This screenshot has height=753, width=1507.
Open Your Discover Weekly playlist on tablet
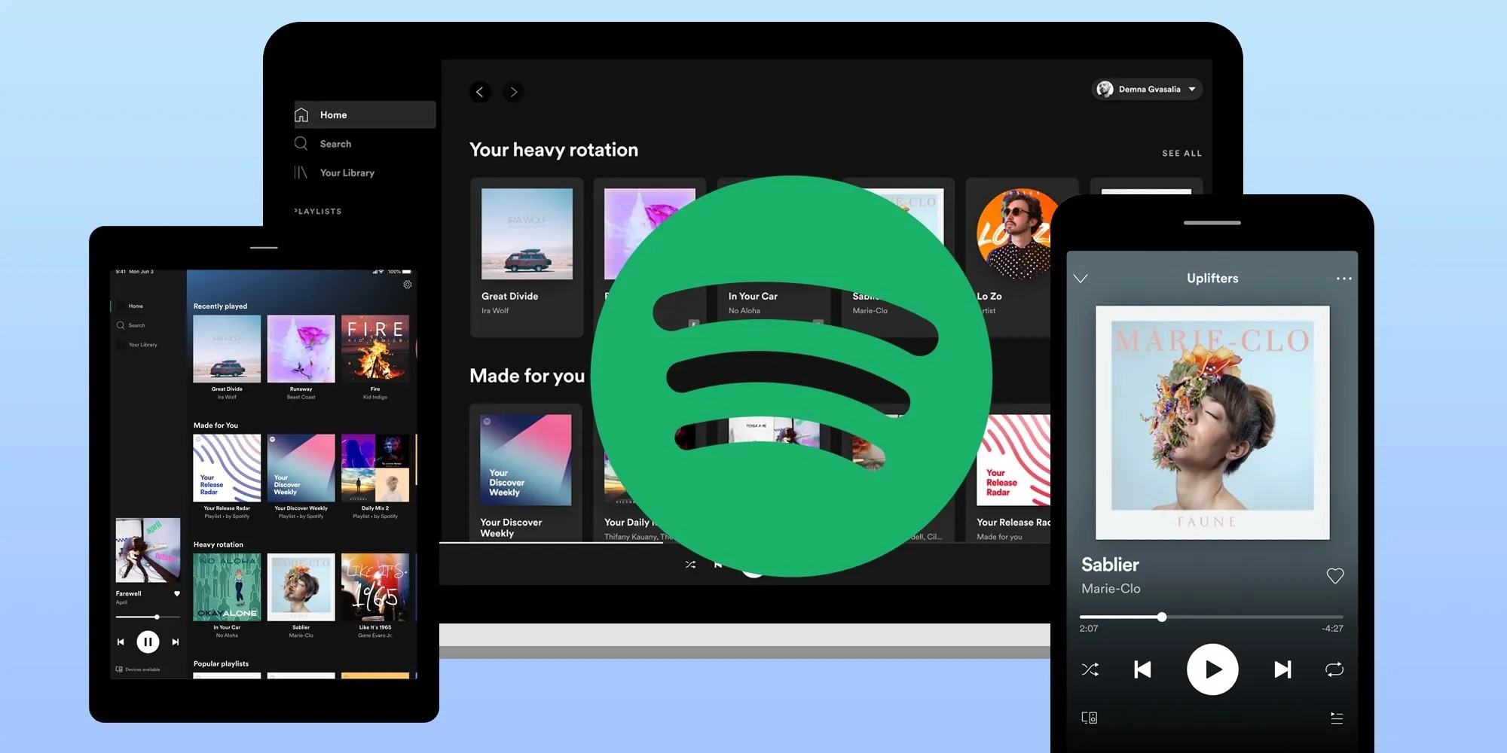[x=301, y=468]
